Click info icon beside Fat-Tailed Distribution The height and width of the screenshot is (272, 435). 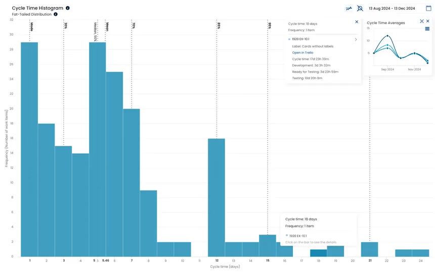point(56,14)
